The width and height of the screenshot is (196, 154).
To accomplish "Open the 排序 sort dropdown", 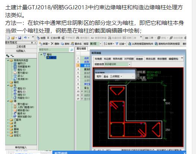I will pos(108,44).
